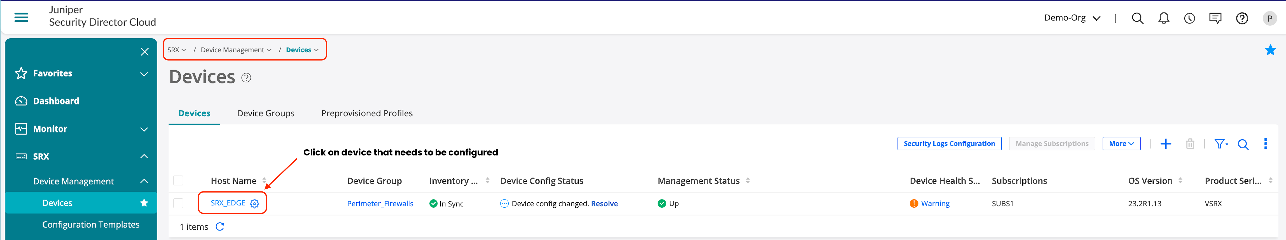Toggle the blue favorite star for this page
The image size is (1286, 240).
point(1270,50)
